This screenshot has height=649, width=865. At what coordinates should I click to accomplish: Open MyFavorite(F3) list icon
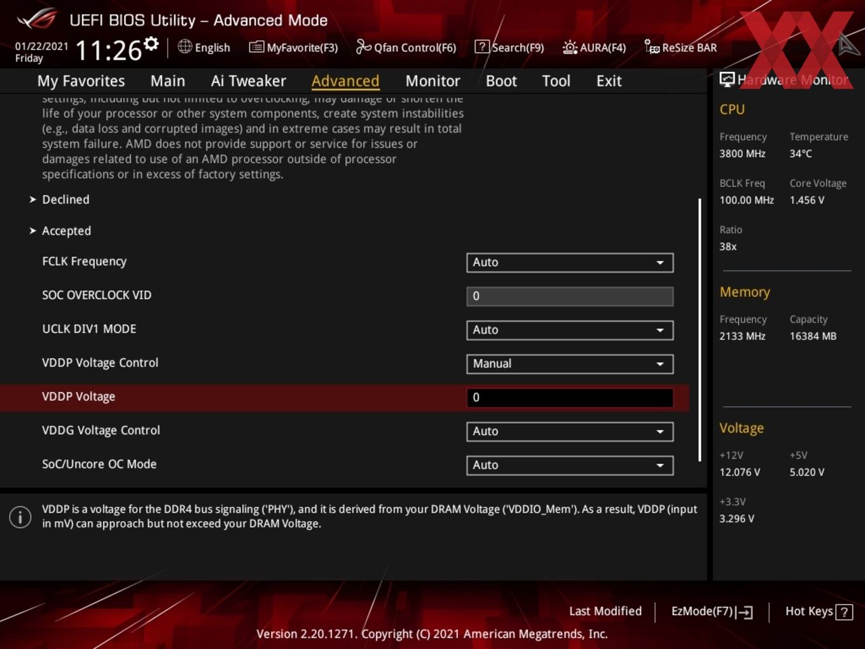click(x=256, y=47)
